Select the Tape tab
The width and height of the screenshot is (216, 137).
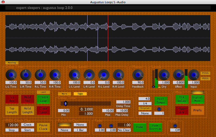point(80,94)
